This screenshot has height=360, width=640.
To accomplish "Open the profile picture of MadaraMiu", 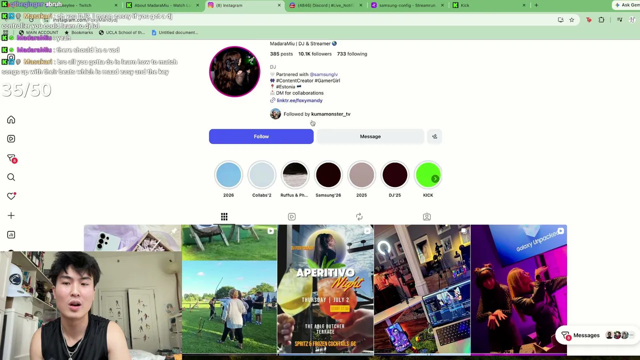I will (234, 71).
